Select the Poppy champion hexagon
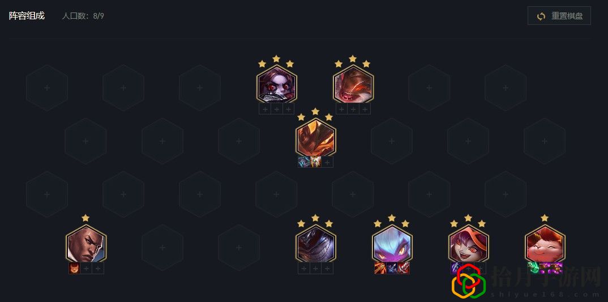 pos(276,85)
